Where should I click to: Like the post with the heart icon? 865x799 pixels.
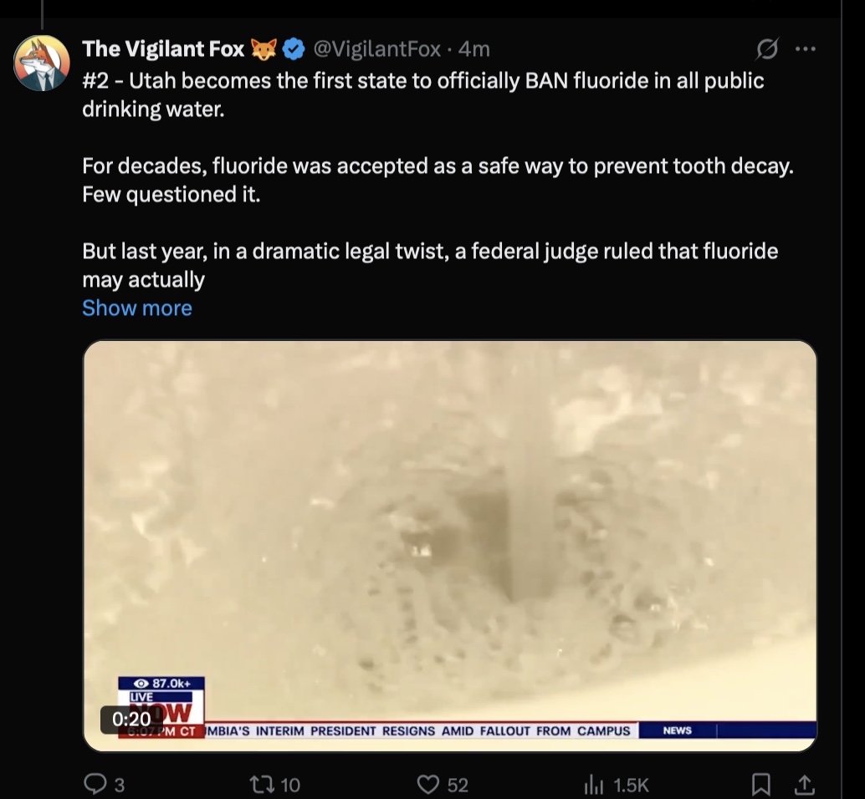click(x=428, y=784)
